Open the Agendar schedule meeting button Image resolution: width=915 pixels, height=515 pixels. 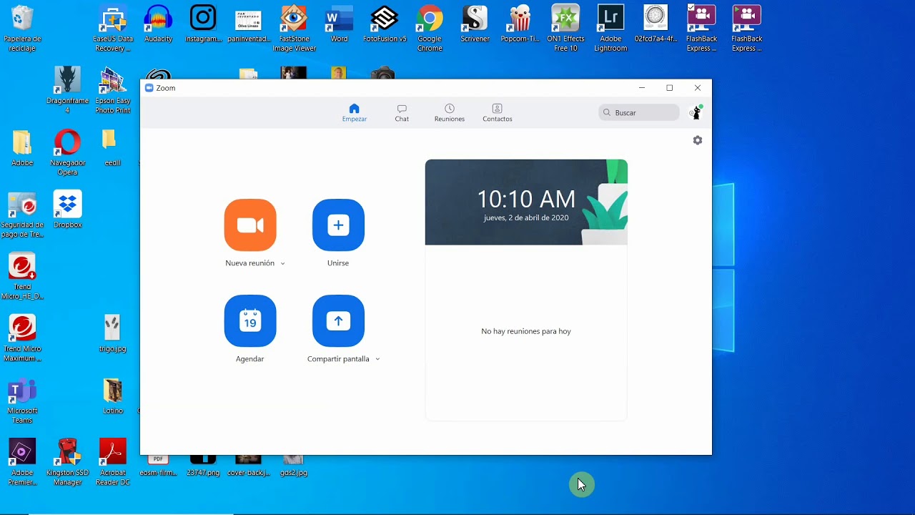(x=250, y=320)
